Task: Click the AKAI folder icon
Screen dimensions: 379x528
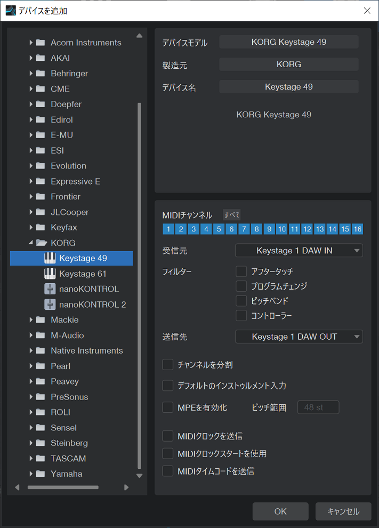Action: pyautogui.click(x=41, y=58)
